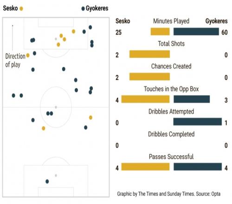Viewport: 232px width, 204px height.
Task: Click the Times and Sunday Times source credit
Action: pyautogui.click(x=168, y=194)
